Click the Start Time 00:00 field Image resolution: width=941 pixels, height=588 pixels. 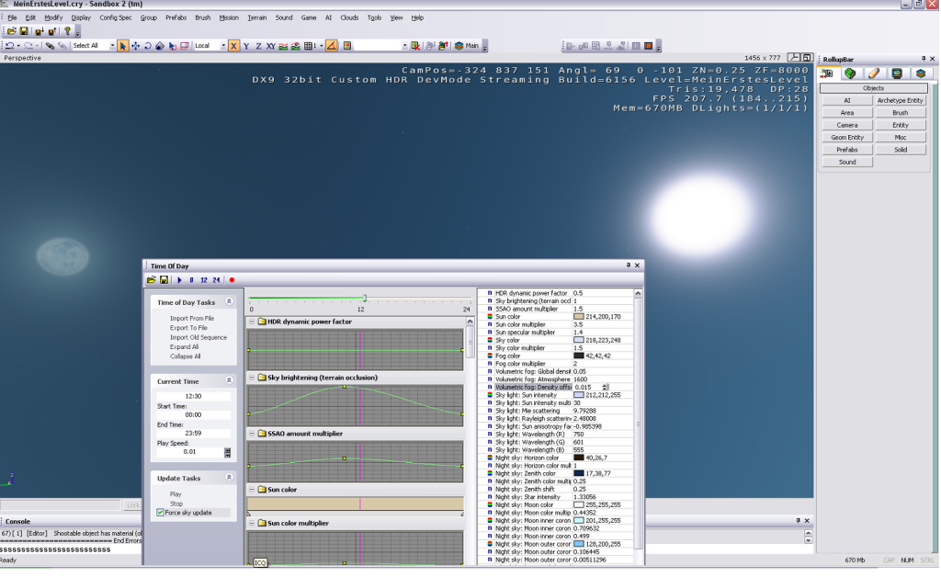point(193,414)
